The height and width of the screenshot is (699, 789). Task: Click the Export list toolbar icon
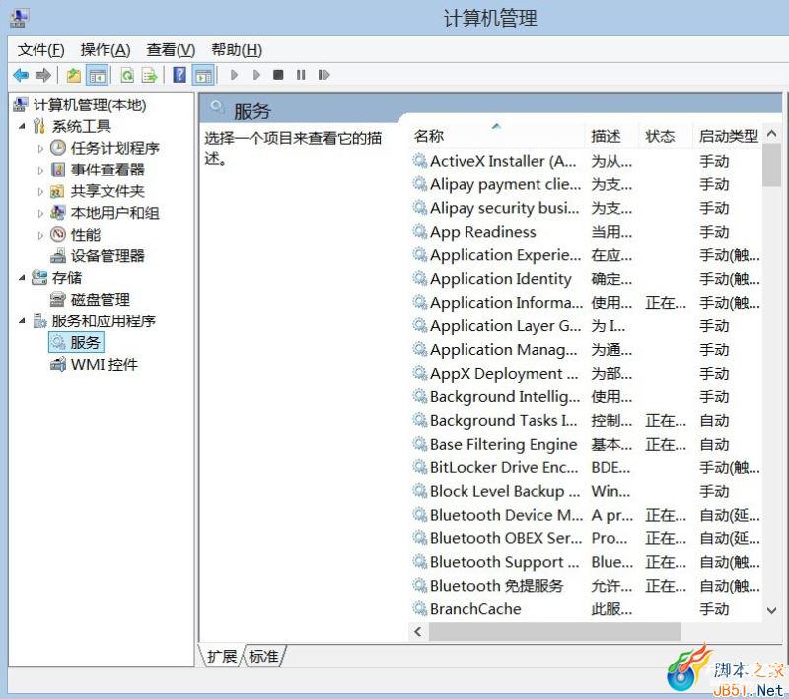click(150, 76)
